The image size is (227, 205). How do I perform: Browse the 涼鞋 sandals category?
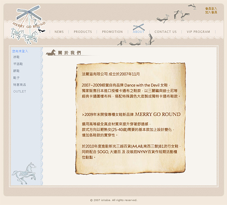pos(17,57)
